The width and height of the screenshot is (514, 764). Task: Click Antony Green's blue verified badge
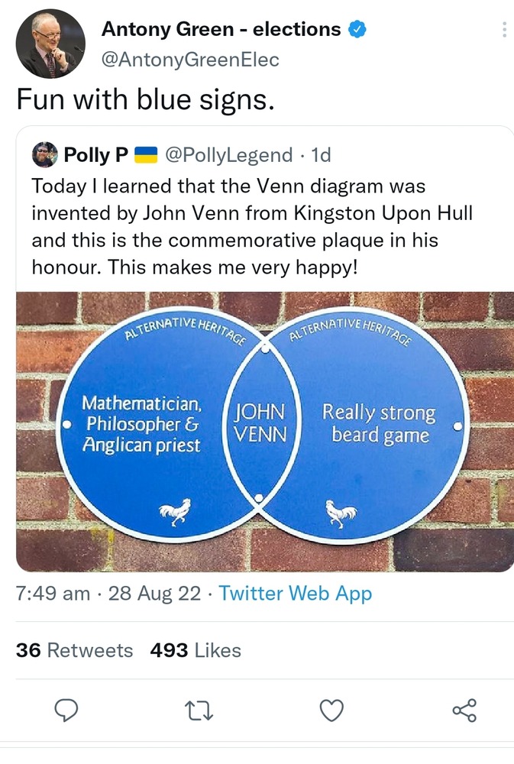point(357,30)
